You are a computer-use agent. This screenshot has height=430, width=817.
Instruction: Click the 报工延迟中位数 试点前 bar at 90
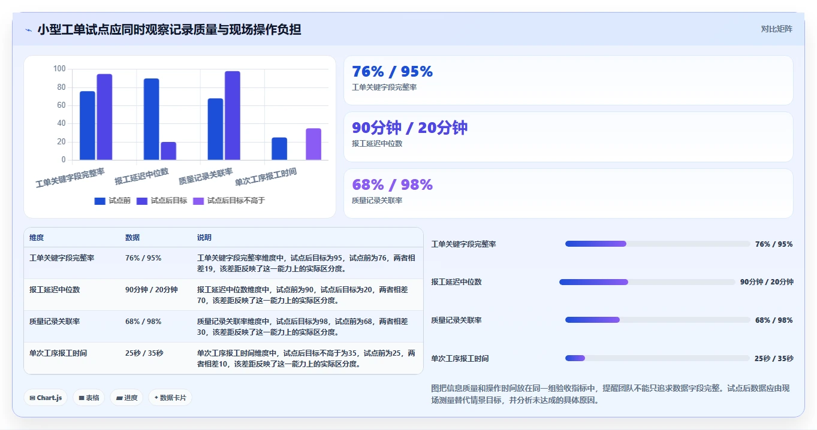coord(152,119)
